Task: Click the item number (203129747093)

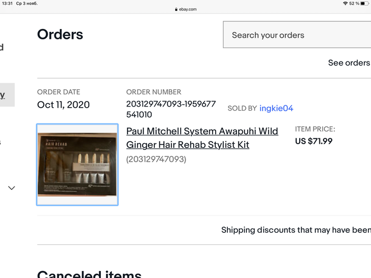Action: (156, 159)
